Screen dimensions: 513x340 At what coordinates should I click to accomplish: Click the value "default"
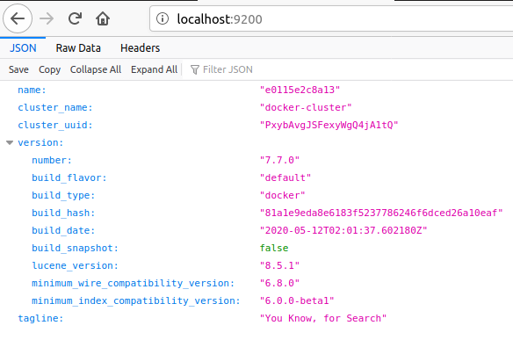(285, 178)
